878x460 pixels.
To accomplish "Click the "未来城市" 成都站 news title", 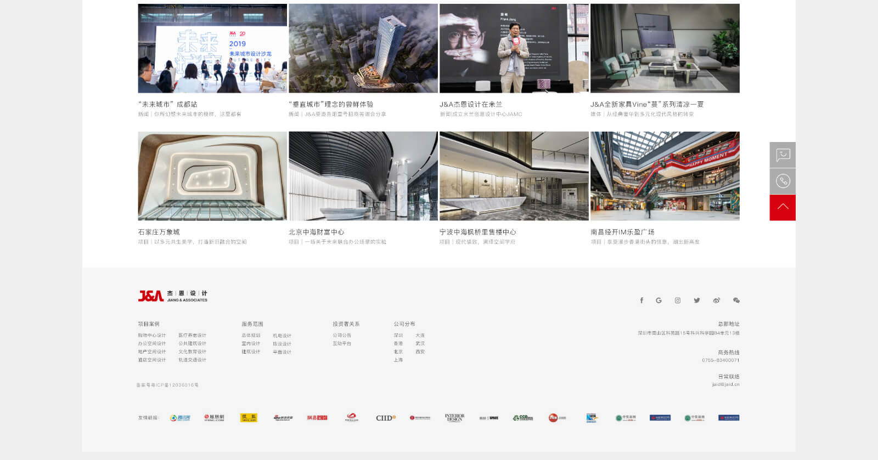I will 168,104.
